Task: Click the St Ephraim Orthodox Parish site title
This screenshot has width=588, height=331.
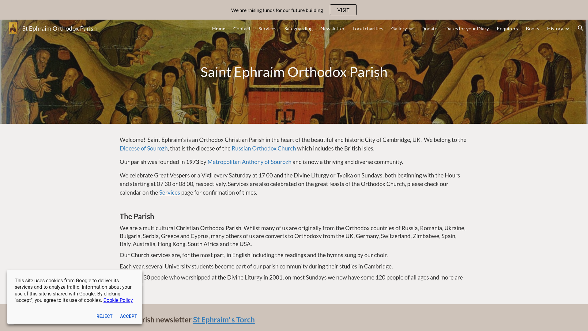Action: pyautogui.click(x=59, y=28)
